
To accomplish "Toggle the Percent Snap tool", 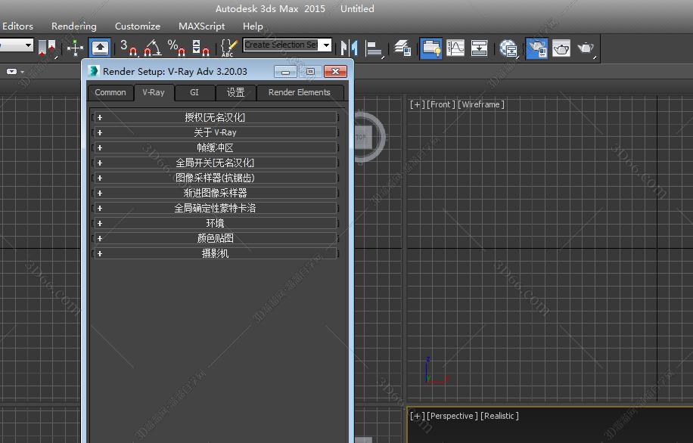I will coord(176,48).
